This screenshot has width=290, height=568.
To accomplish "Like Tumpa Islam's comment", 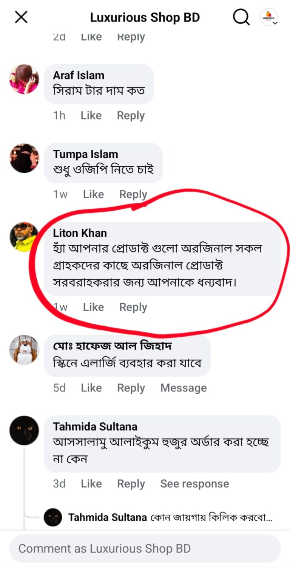I will pos(93,194).
